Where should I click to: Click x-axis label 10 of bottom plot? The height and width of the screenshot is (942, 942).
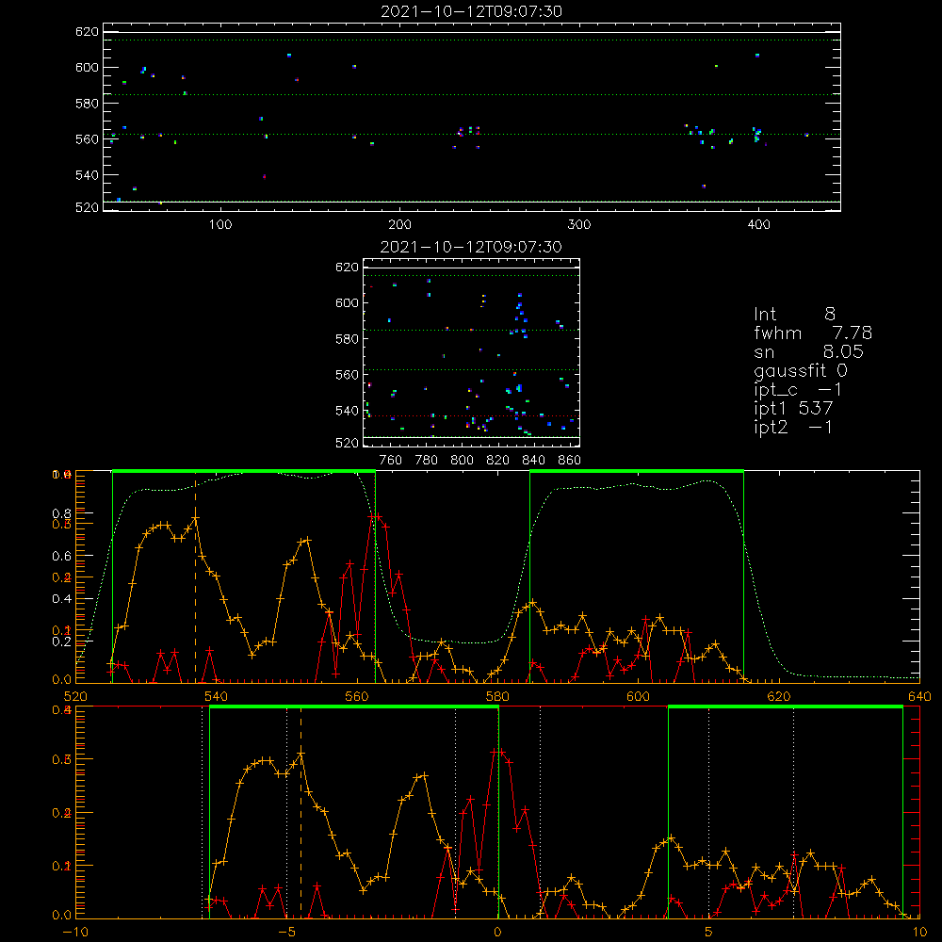click(x=919, y=932)
